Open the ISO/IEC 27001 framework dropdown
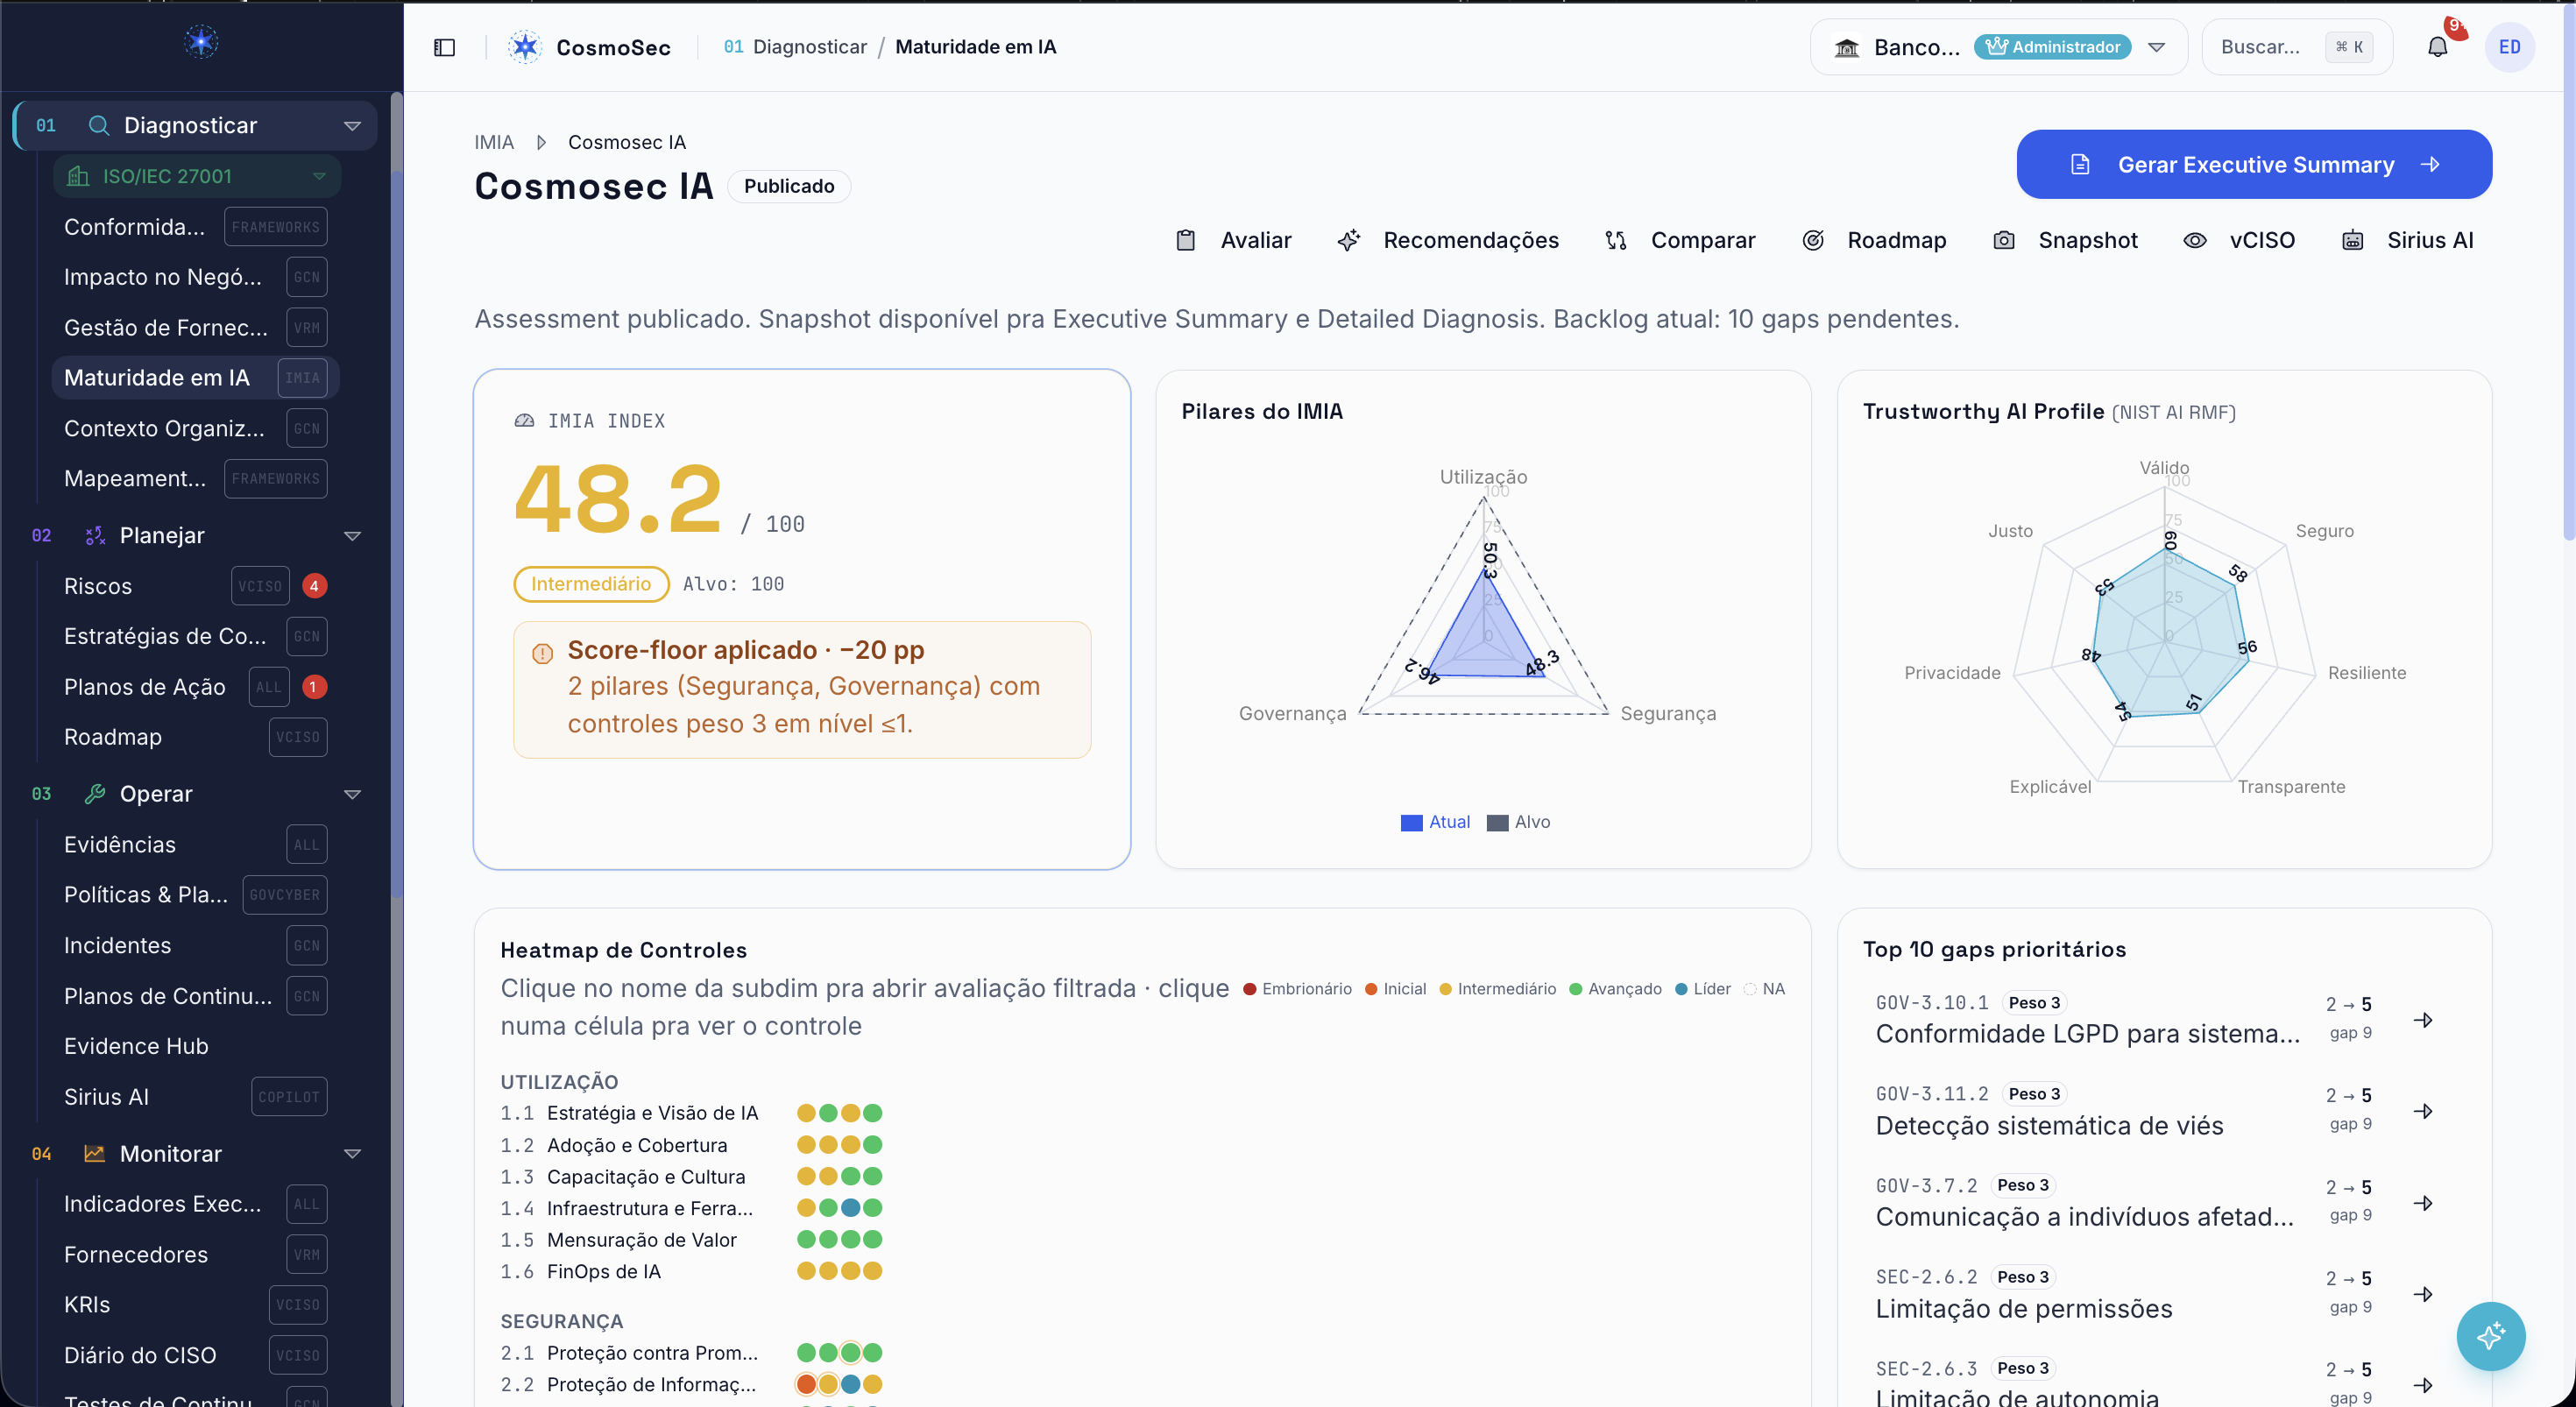The image size is (2576, 1407). coord(197,176)
